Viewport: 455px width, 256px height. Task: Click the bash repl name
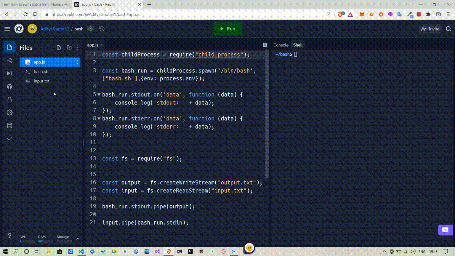(x=79, y=29)
